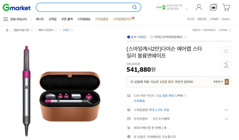Open the 스마일배송 menu item
Image resolution: width=239 pixels, height=140 pixels.
point(84,19)
